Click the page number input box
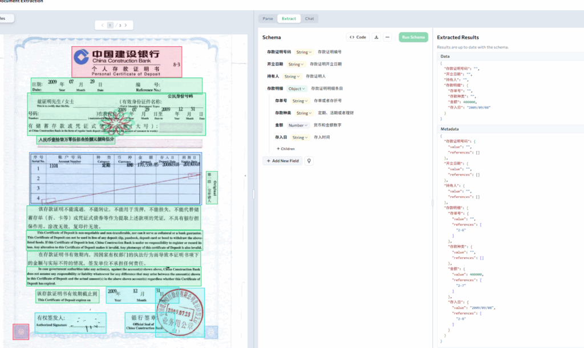 click(x=111, y=25)
